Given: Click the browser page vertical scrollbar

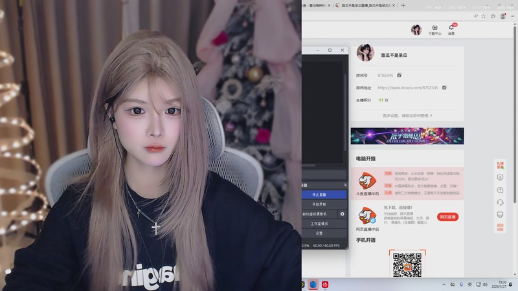Looking at the screenshot, I should pyautogui.click(x=515, y=114).
